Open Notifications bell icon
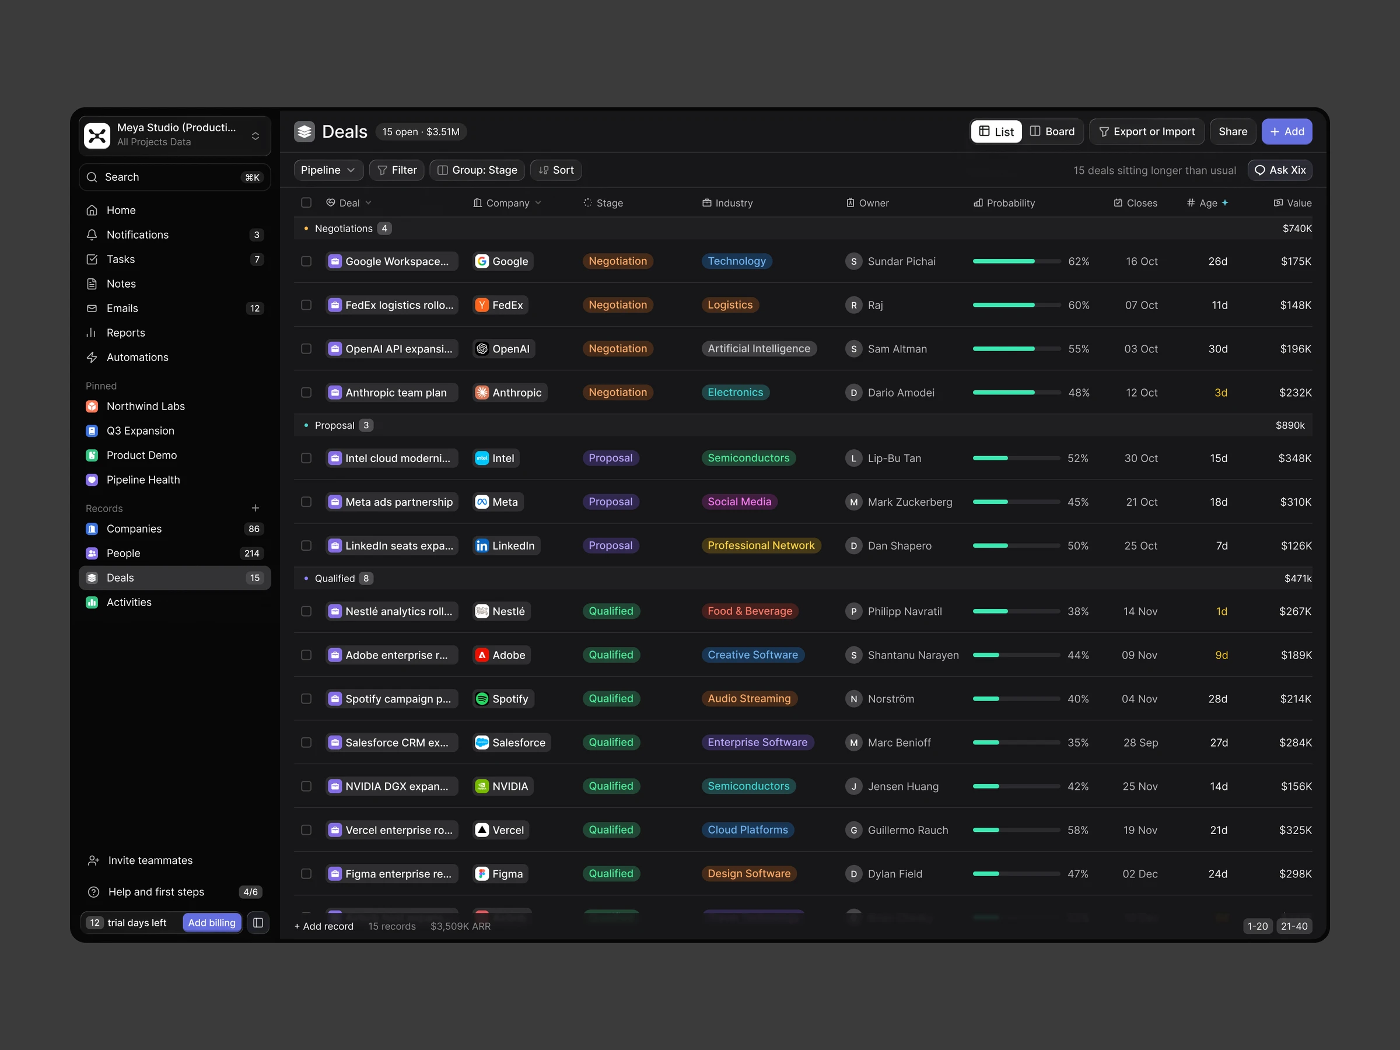1400x1050 pixels. pyautogui.click(x=92, y=235)
